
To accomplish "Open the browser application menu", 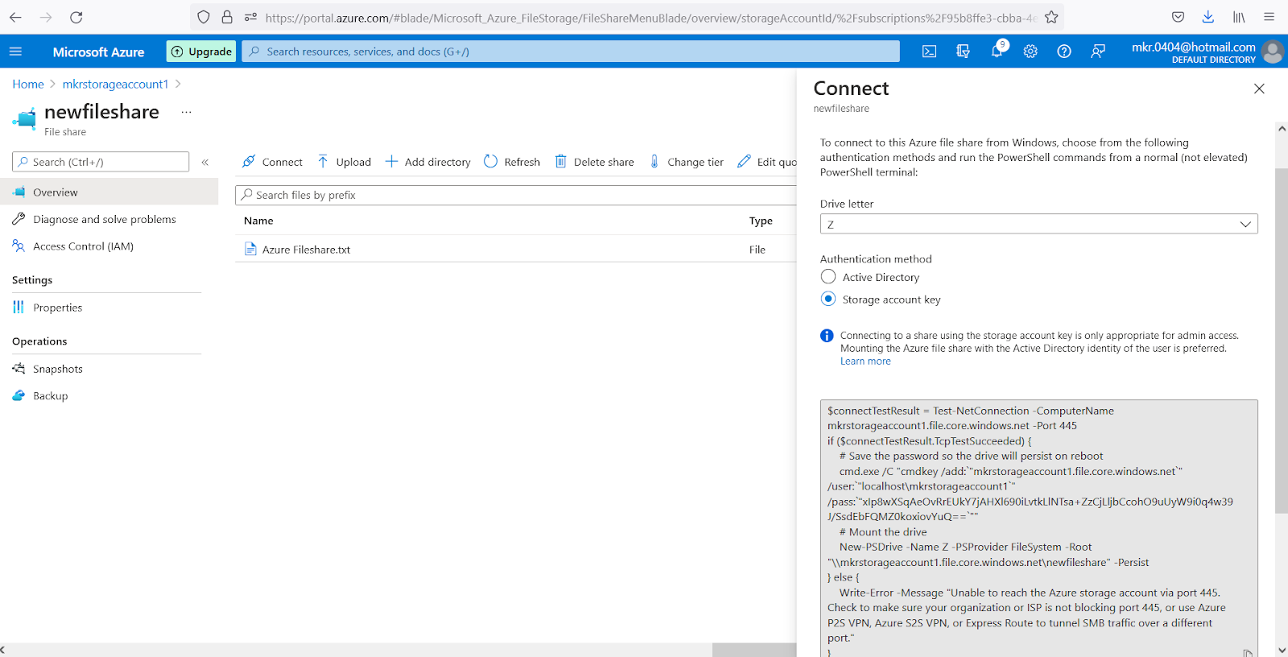I will (1269, 17).
